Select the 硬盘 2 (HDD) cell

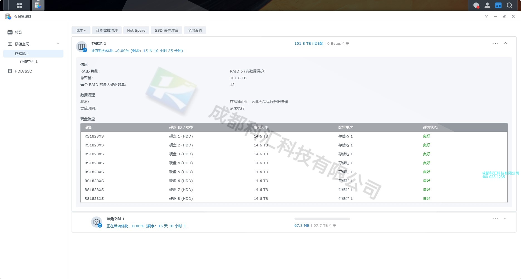[181, 145]
